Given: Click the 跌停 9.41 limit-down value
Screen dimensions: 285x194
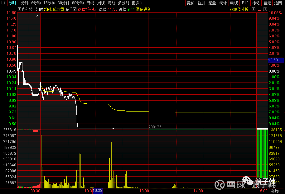Looking at the screenshot, I should click(x=127, y=9).
